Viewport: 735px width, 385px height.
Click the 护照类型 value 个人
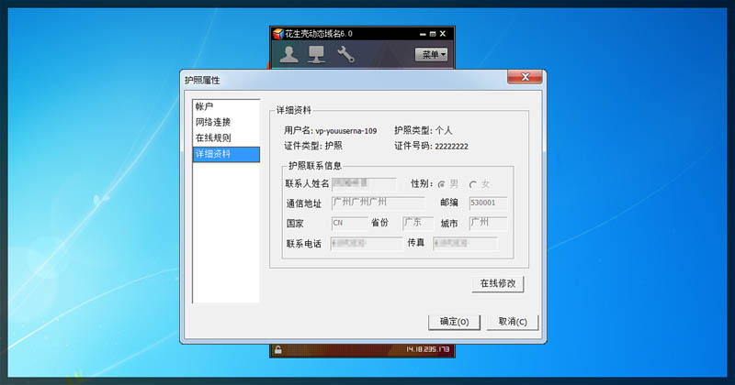444,130
